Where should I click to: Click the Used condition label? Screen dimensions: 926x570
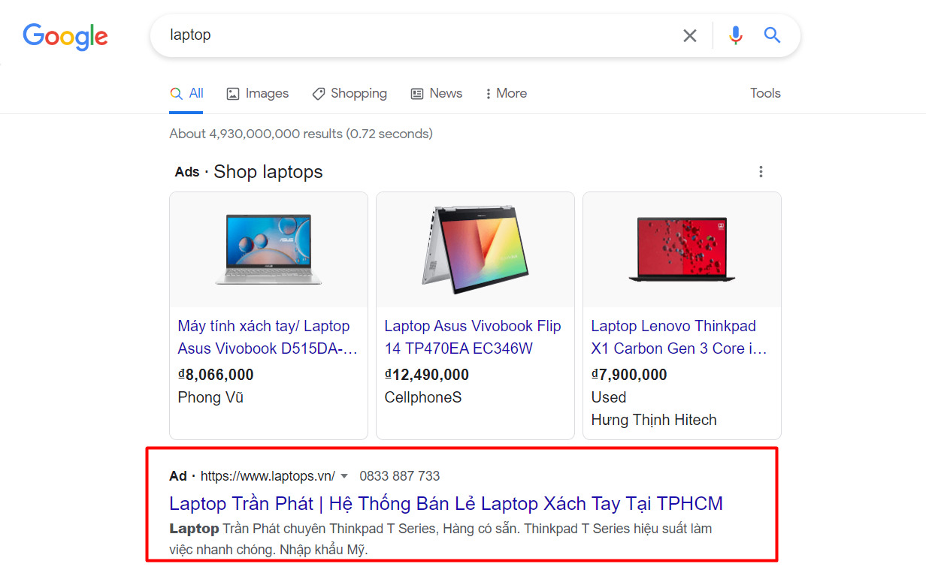pyautogui.click(x=609, y=397)
